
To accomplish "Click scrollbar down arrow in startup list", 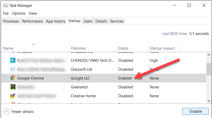I will pos(209,101).
